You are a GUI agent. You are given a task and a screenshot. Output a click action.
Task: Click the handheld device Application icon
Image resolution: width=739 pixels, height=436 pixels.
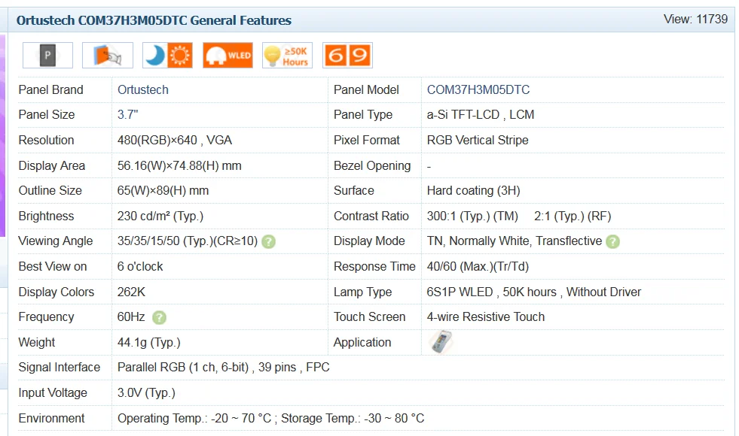[x=441, y=342]
